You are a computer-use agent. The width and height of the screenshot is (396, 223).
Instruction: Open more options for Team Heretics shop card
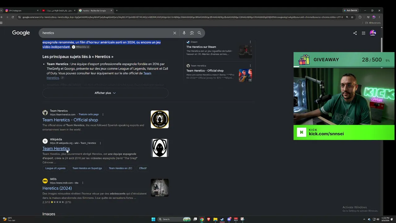coord(250,66)
